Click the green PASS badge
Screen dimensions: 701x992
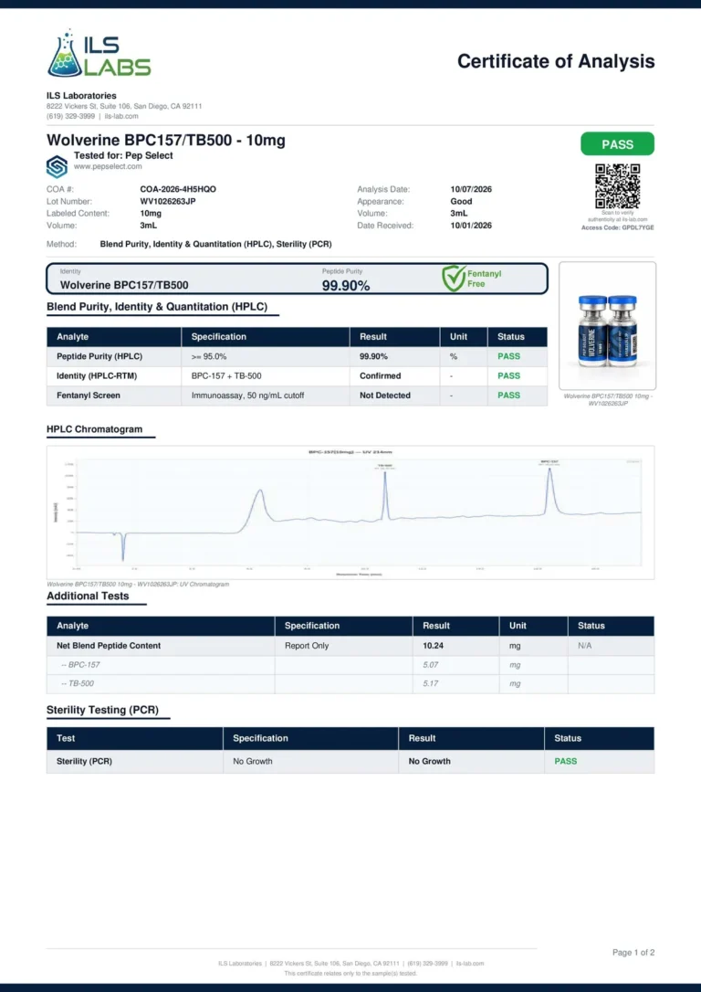click(618, 144)
